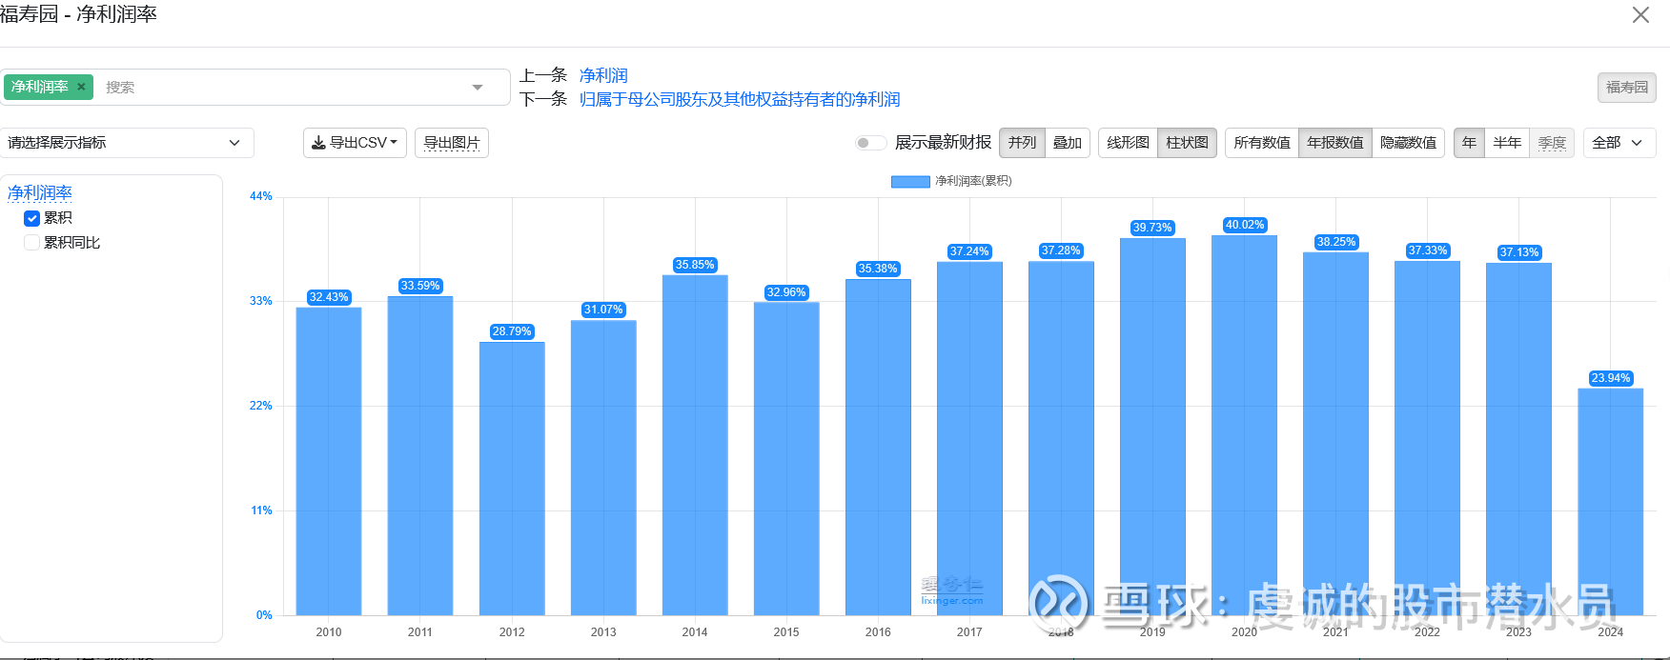Open the 全部 range dropdown
1670x660 pixels.
(x=1619, y=143)
